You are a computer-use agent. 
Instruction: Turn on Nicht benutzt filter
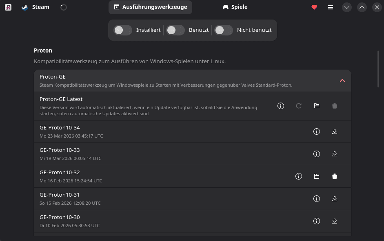coord(224,30)
